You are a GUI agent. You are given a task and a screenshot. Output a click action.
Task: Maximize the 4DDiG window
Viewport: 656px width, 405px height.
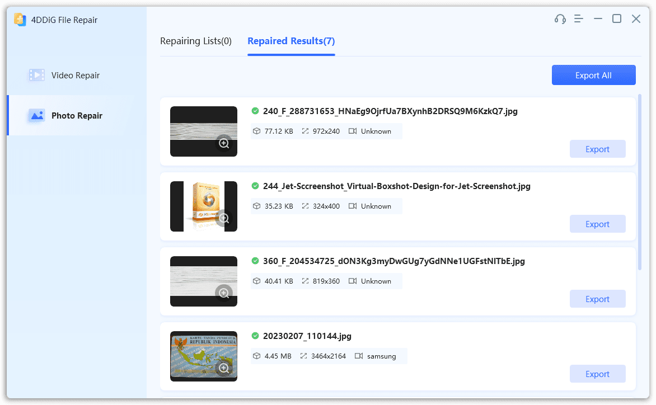(617, 19)
